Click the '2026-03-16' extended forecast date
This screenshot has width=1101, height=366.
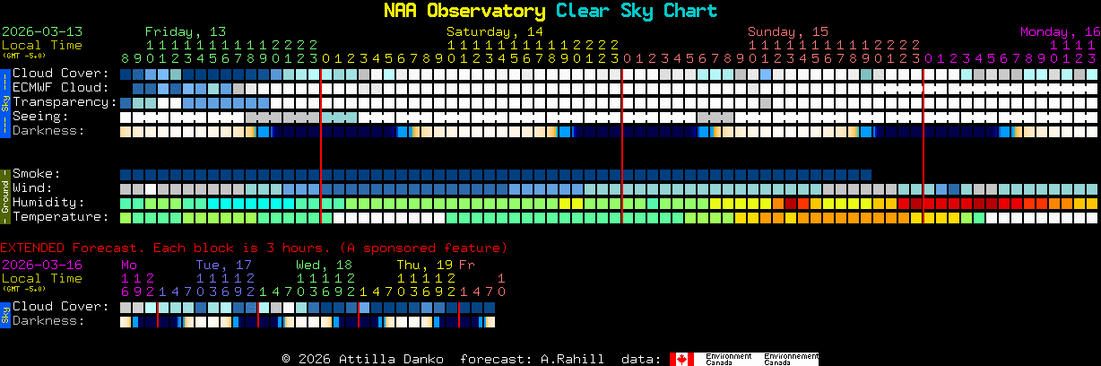42,266
